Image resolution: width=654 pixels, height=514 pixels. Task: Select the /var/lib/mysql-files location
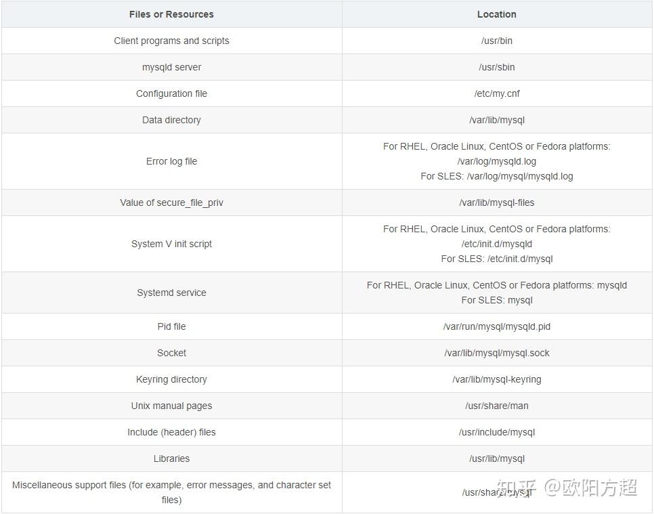pyautogui.click(x=496, y=202)
